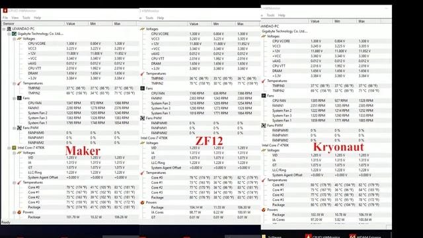Open the Tools menu in Maker window
Viewport: 423px width, 238px height.
click(26, 18)
